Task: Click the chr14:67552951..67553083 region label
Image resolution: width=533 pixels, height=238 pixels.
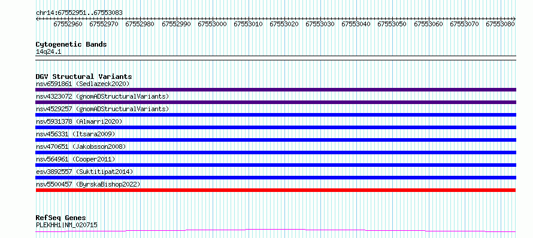Action: pos(79,13)
